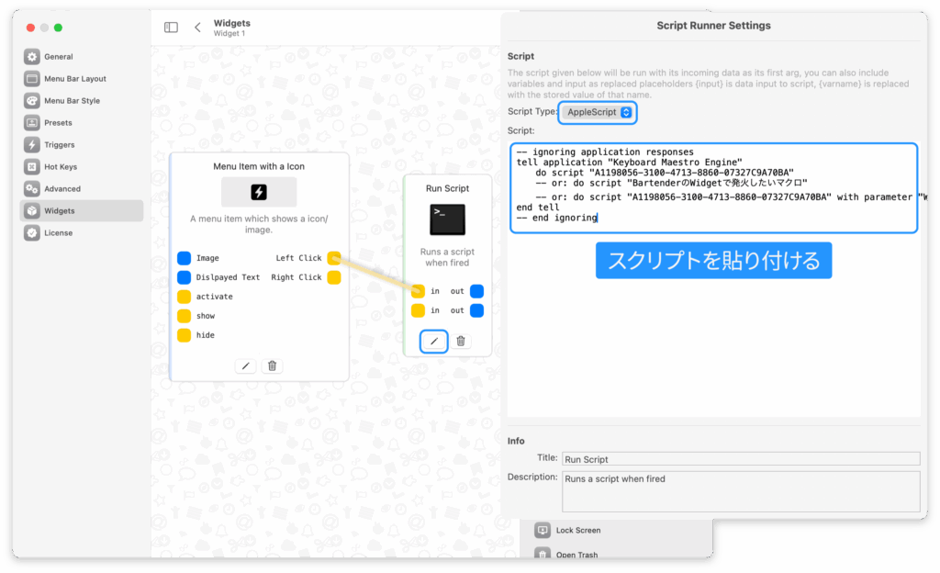The image size is (940, 573).
Task: Click the yellow Left Click output port
Action: coord(334,258)
